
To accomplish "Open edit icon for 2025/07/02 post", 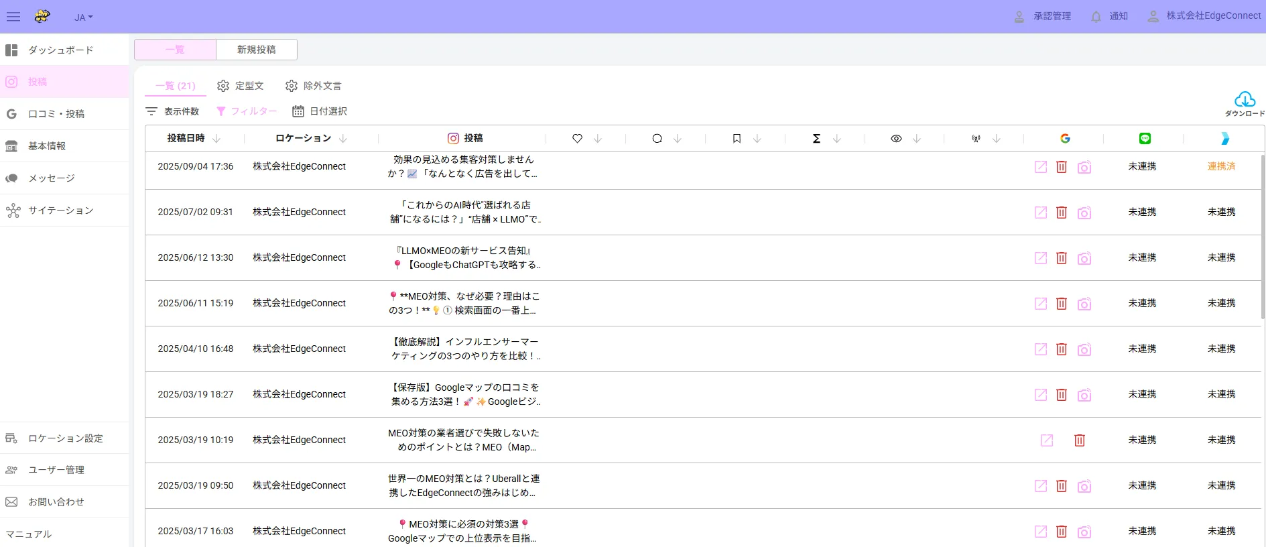I will [1040, 212].
